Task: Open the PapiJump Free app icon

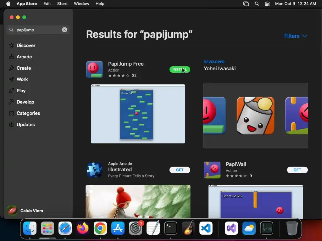Action: [x=94, y=69]
